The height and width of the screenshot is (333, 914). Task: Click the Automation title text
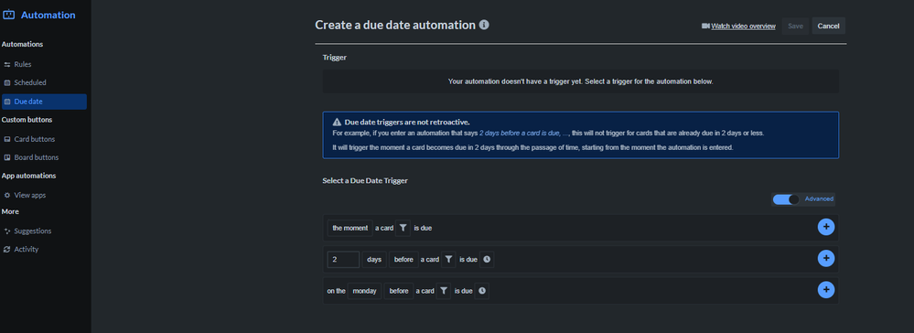(x=48, y=16)
